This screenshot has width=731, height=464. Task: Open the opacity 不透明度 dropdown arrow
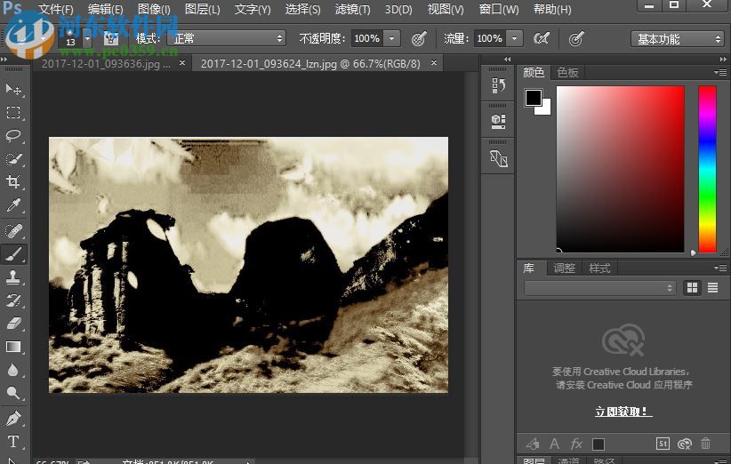[392, 39]
